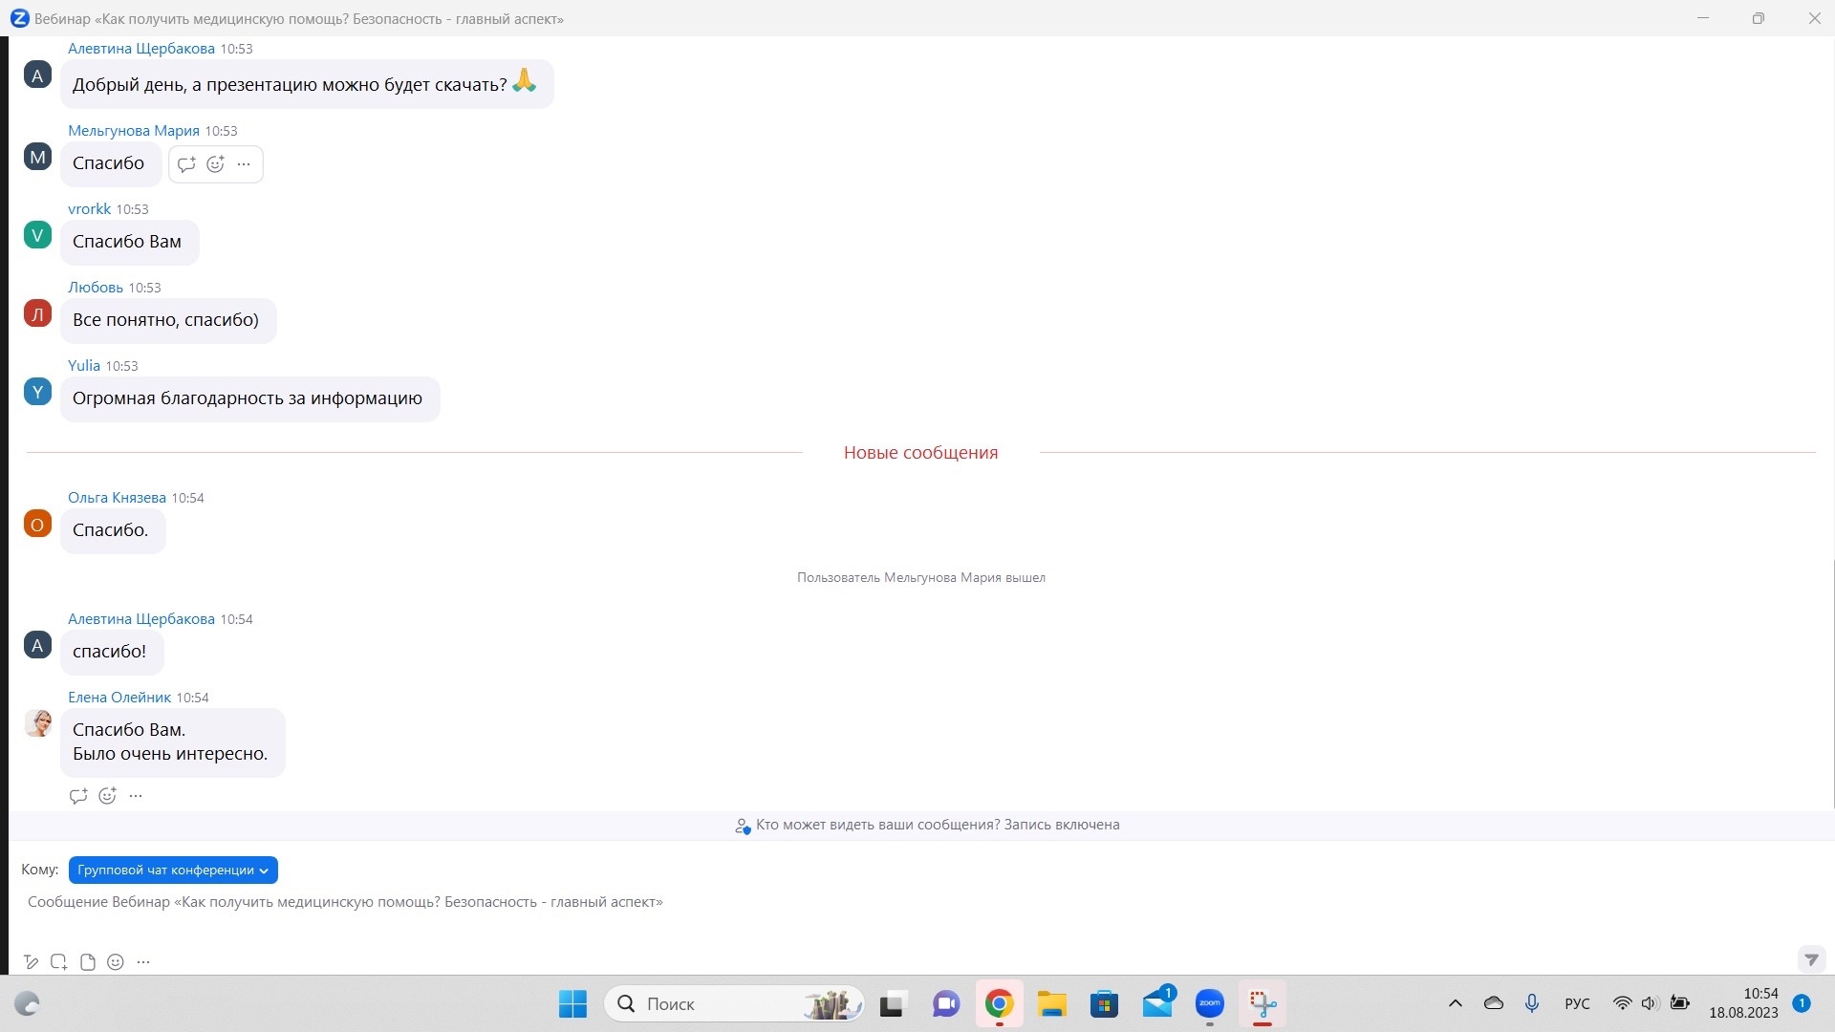Click blue avatar Y of Yulia
This screenshot has width=1835, height=1032.
pos(37,392)
